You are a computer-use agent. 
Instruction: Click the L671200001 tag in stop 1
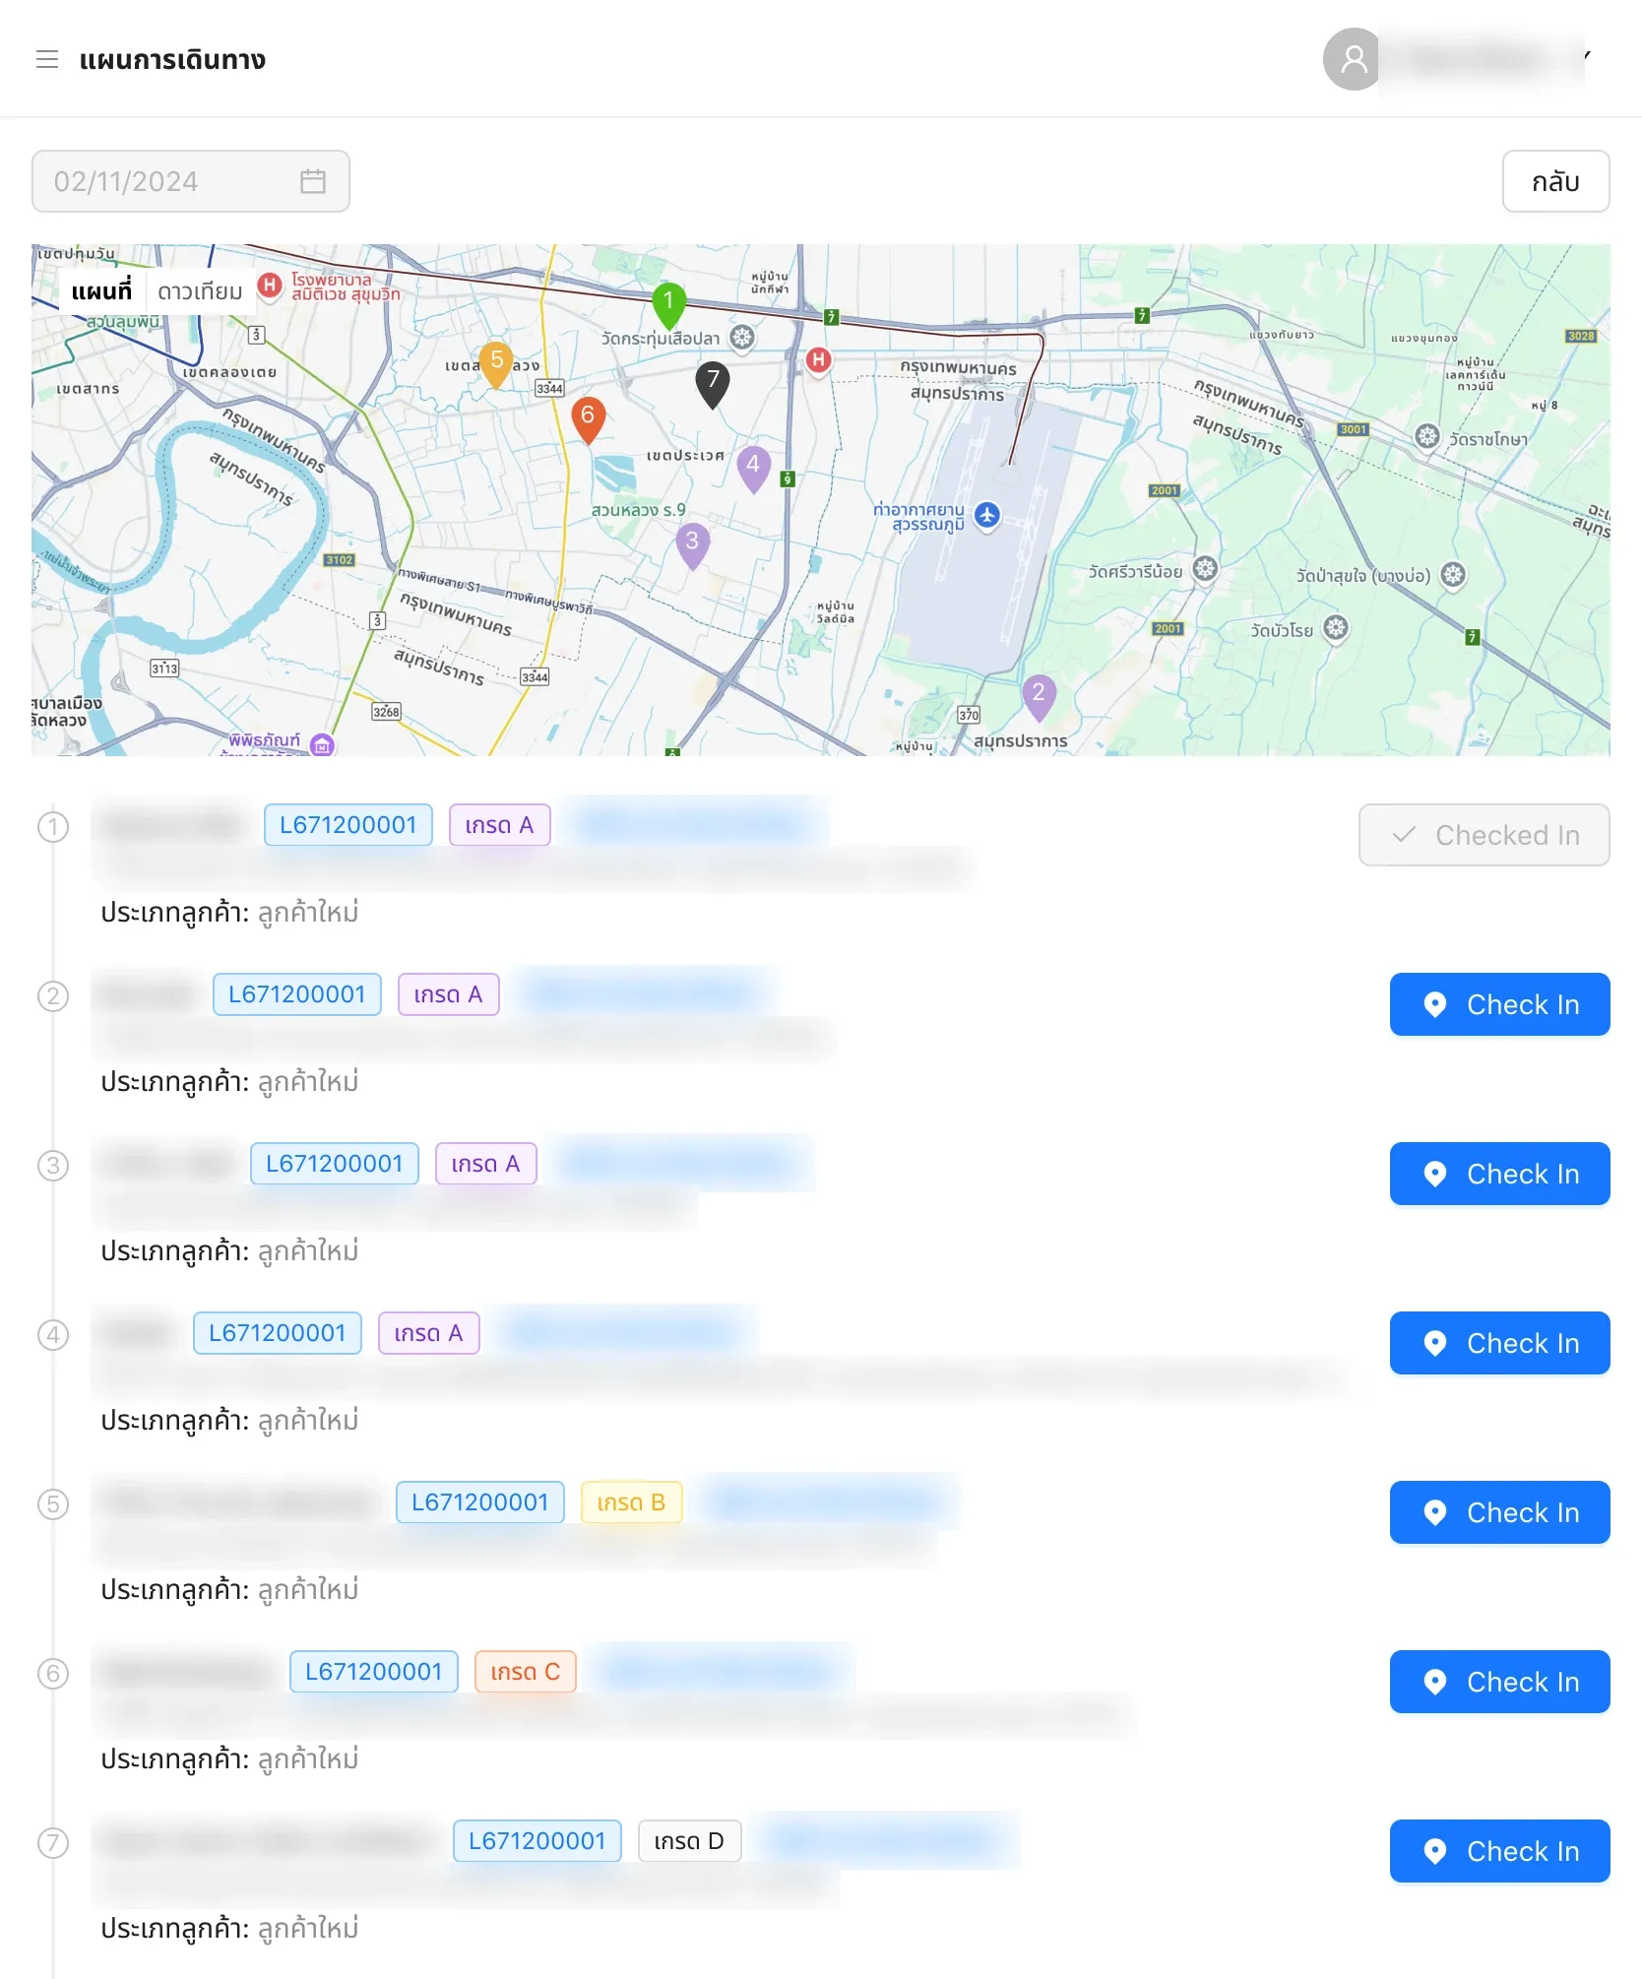[x=348, y=825]
